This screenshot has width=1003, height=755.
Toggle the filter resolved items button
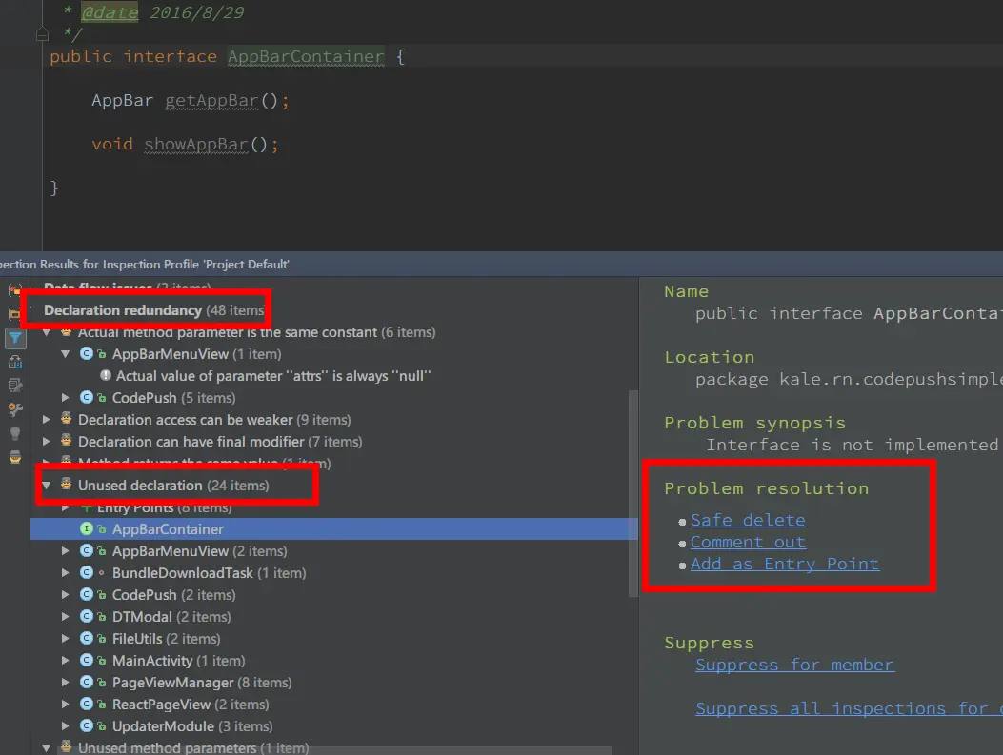15,338
